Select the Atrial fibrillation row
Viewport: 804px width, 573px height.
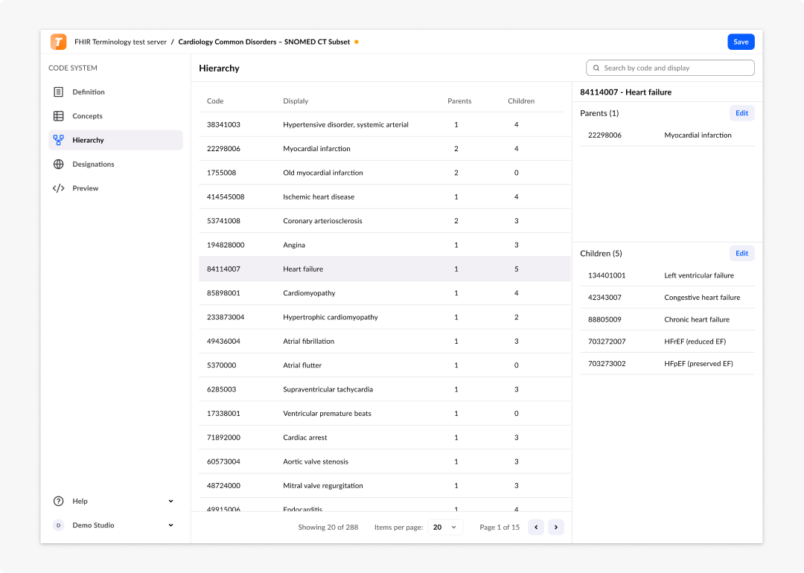(x=385, y=342)
